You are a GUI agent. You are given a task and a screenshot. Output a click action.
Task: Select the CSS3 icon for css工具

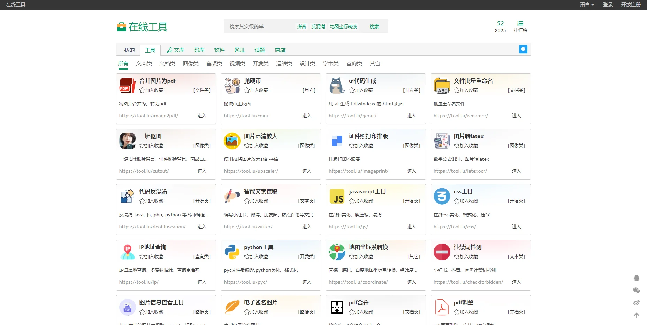442,196
